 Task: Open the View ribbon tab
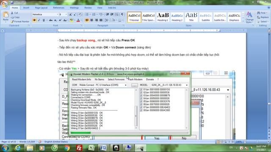(x=100, y=8)
